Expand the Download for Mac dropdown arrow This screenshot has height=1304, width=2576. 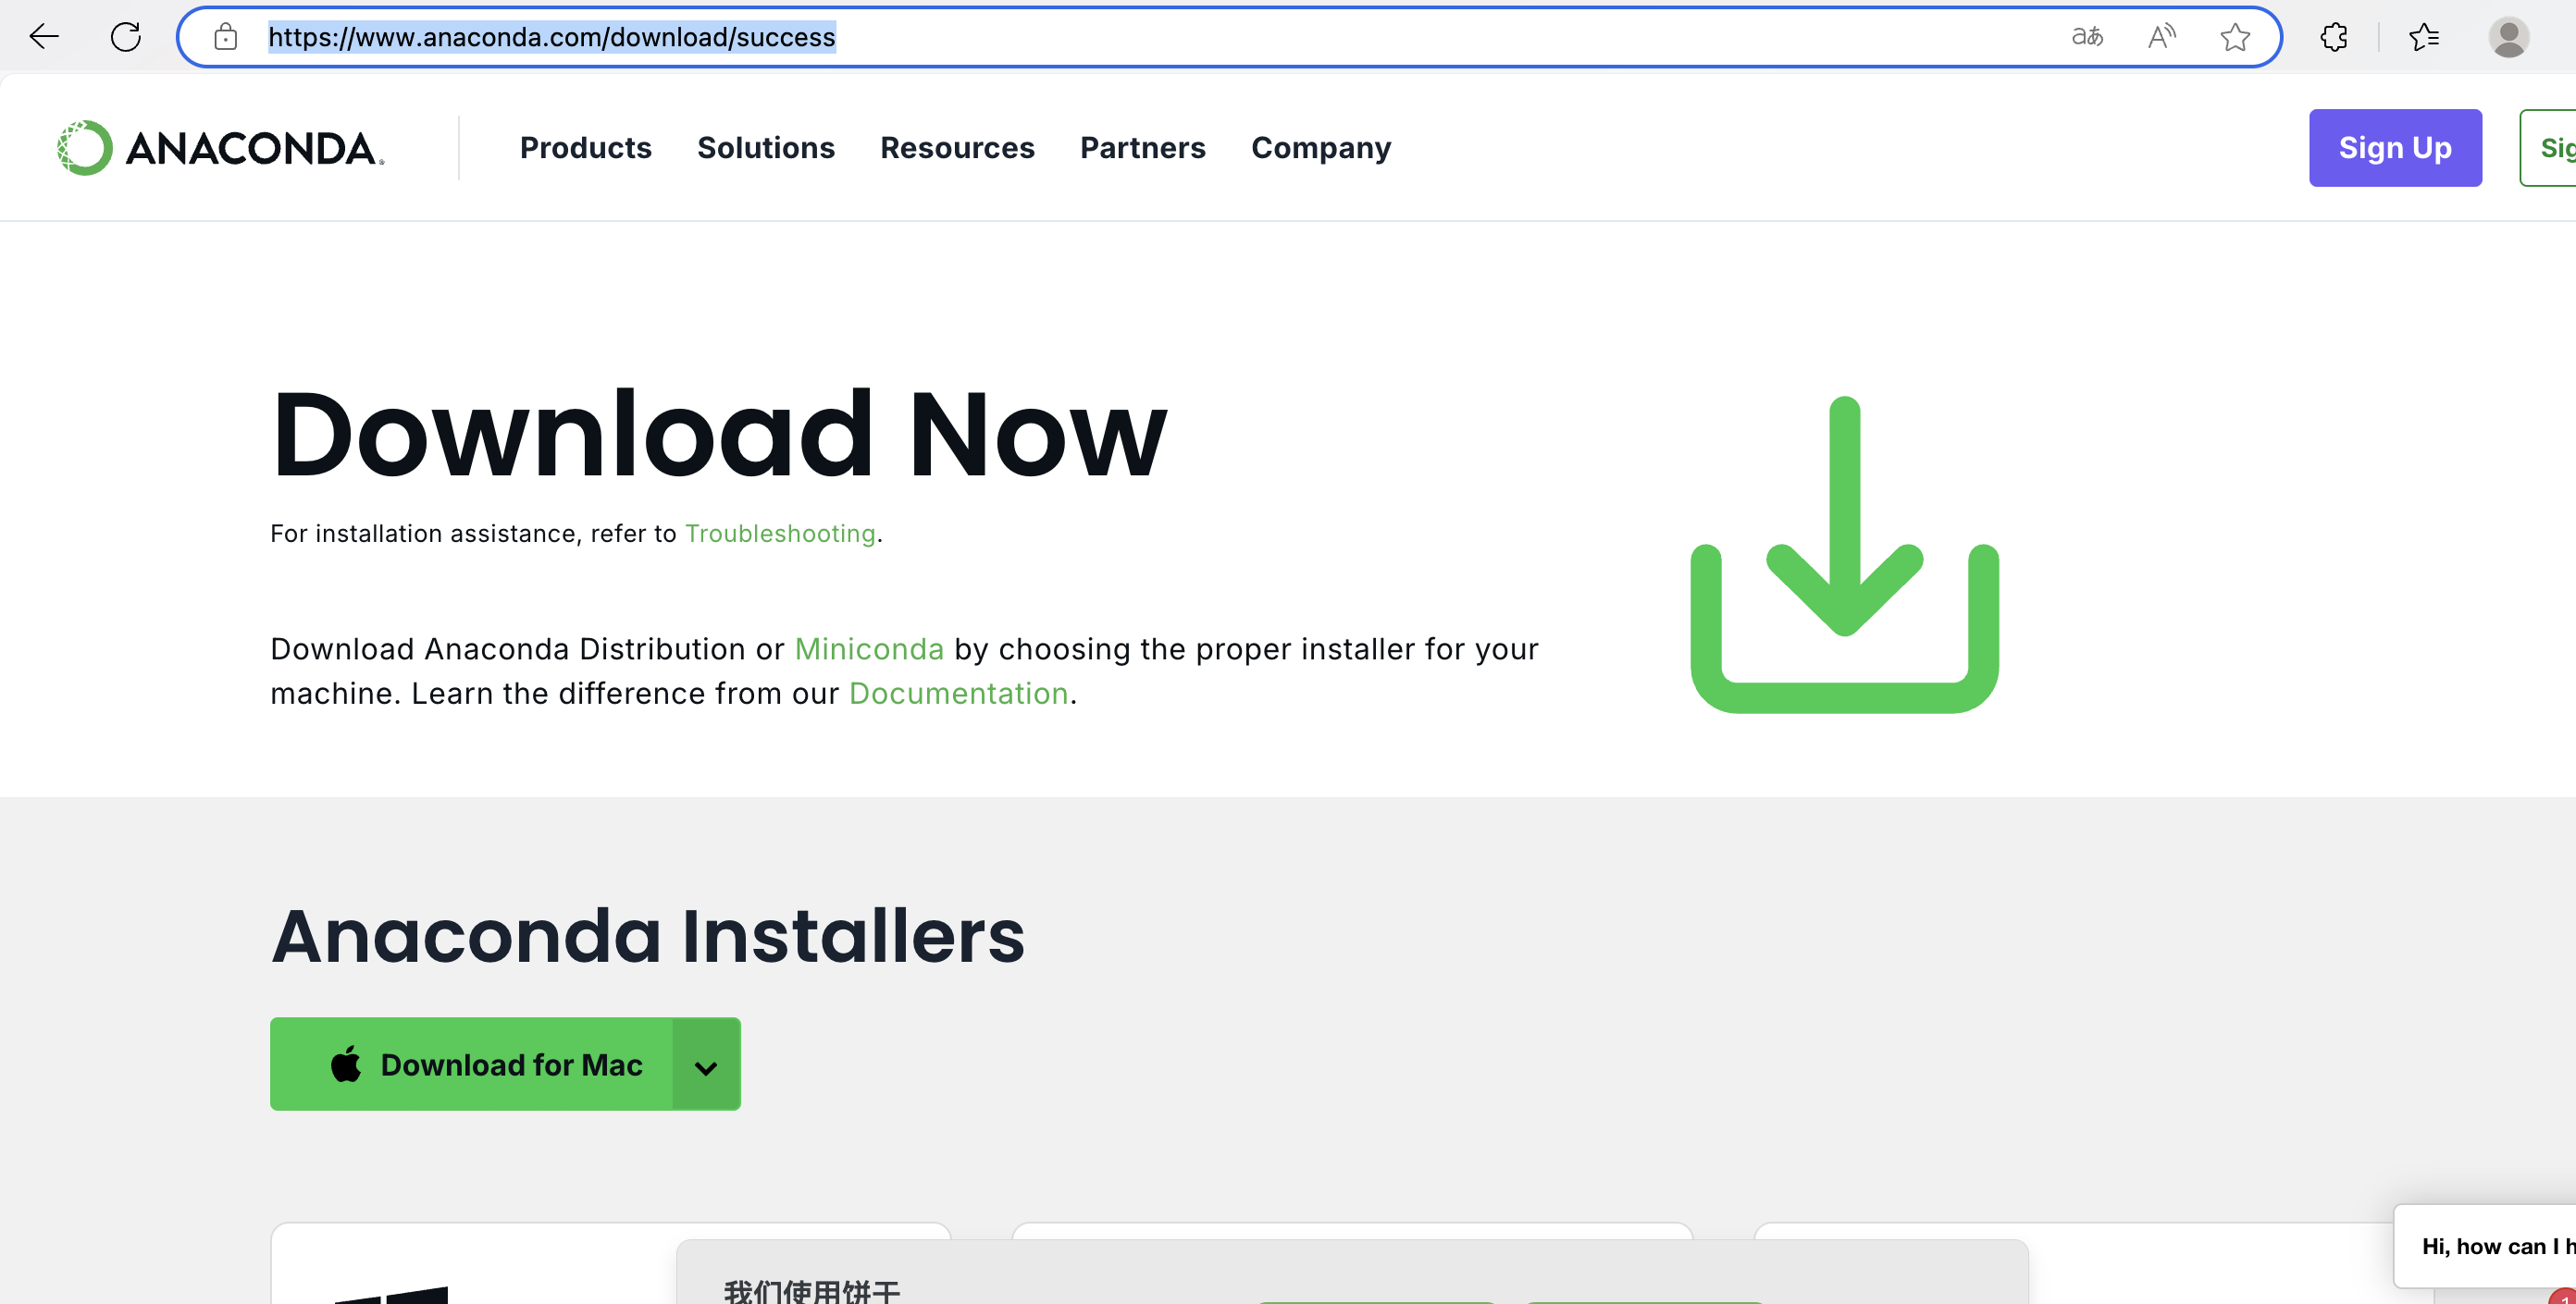706,1065
